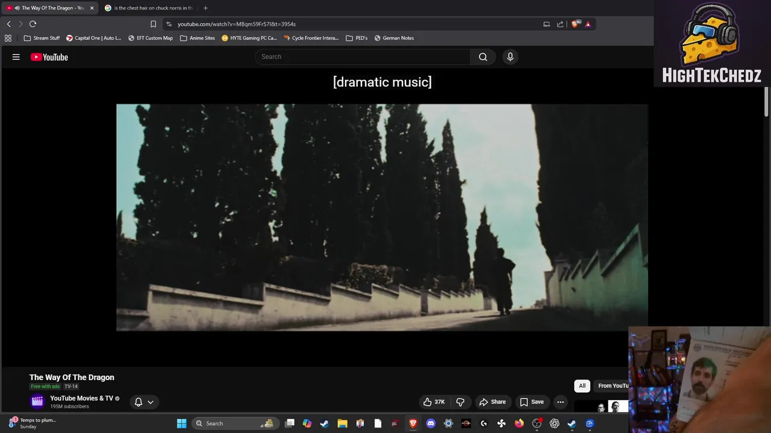Open the PED's bookmark folder
Viewport: 771px width, 433px height.
pos(357,38)
